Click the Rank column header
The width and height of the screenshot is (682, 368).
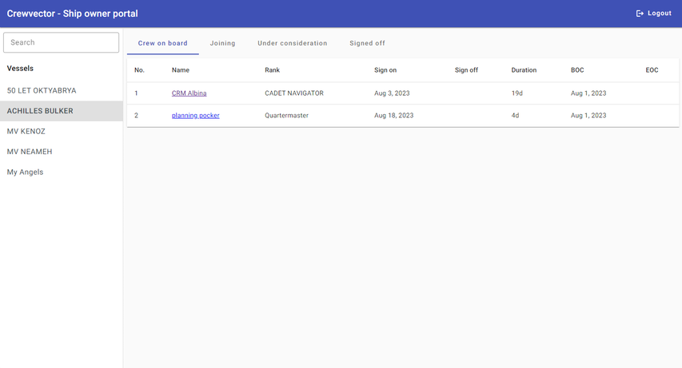click(273, 70)
